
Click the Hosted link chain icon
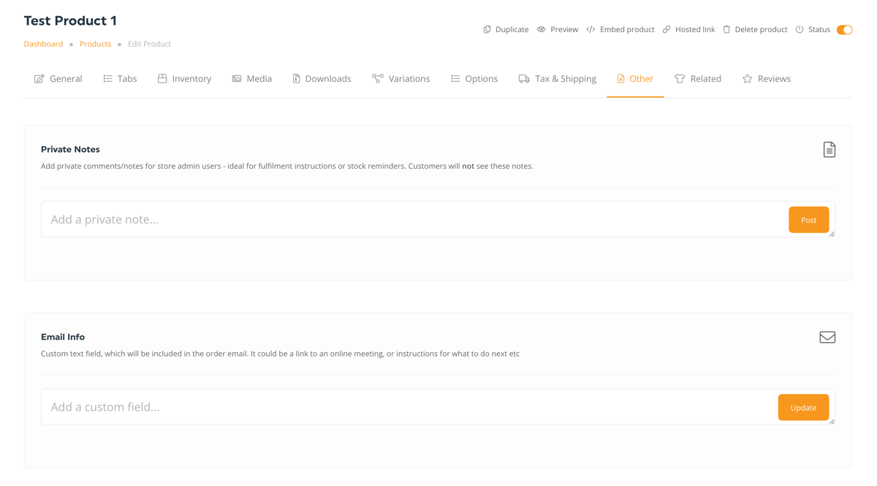(667, 30)
